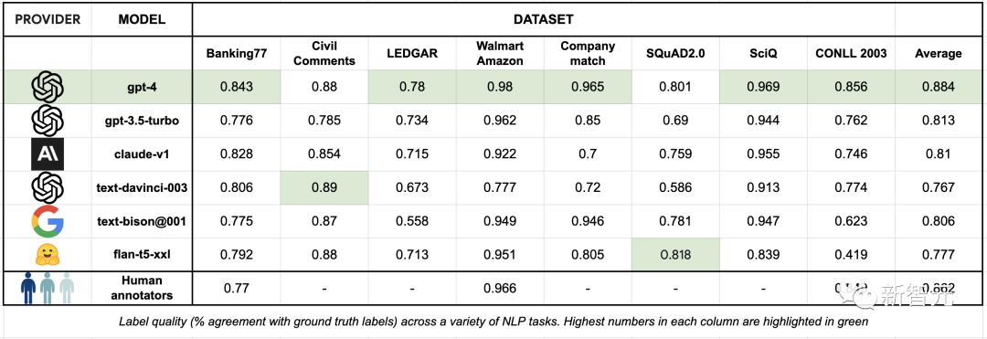
Task: Click the green 0.818 SQuAD2.0 cell
Action: 675,255
